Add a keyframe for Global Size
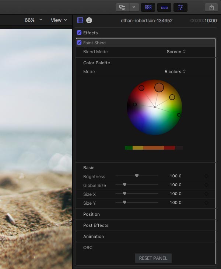This screenshot has height=269, width=221. click(207, 185)
